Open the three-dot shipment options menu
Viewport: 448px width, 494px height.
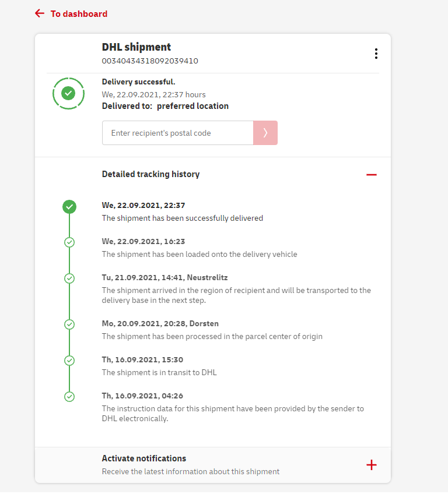click(376, 54)
